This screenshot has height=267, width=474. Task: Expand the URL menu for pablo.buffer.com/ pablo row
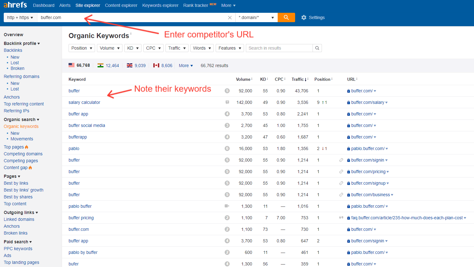[387, 149]
